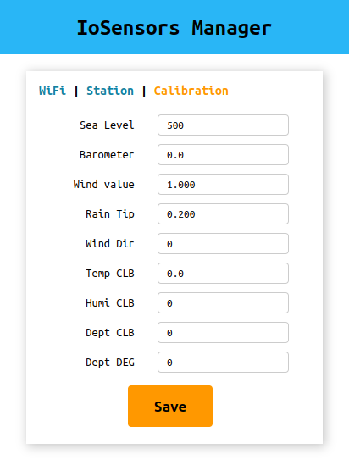The height and width of the screenshot is (471, 349).
Task: Save the calibration settings
Action: tap(170, 406)
